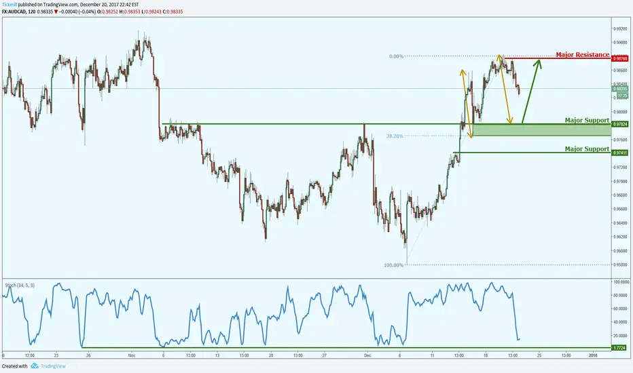Click the 17:25 bar countdown tag
The image size is (633, 373).
click(622, 96)
